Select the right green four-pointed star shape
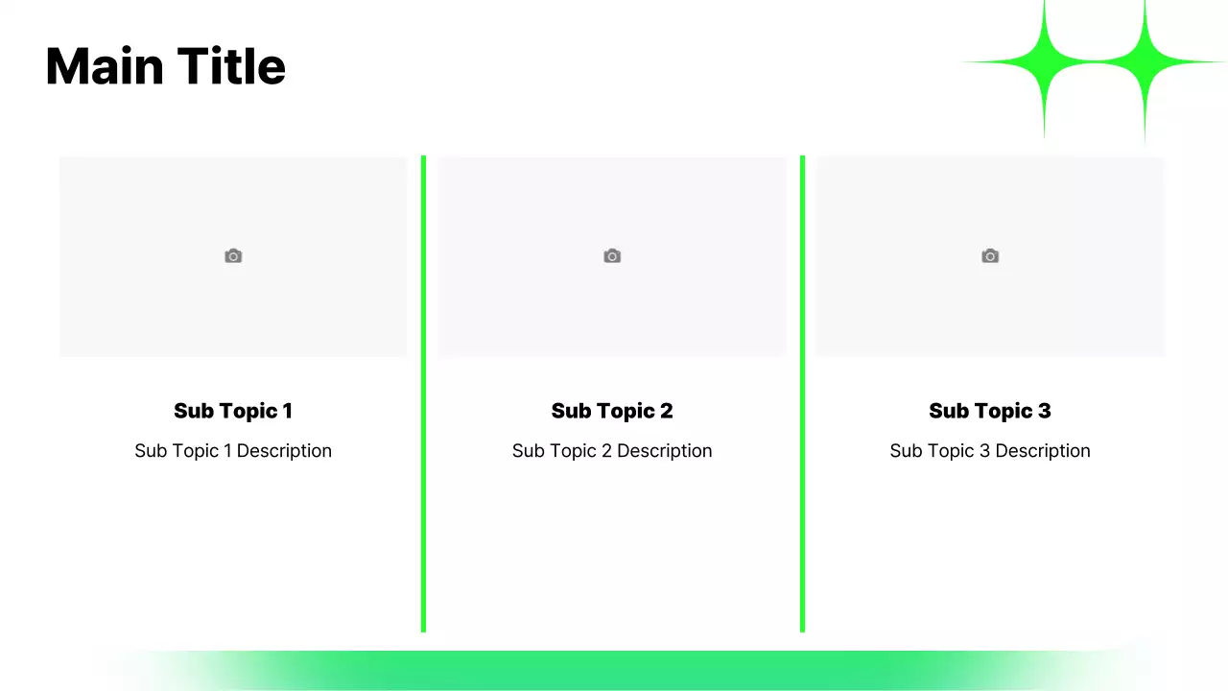 tap(1144, 62)
